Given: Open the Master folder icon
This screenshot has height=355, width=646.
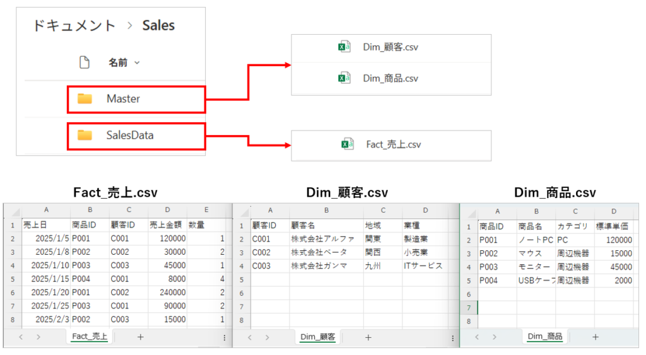Looking at the screenshot, I should tap(85, 99).
